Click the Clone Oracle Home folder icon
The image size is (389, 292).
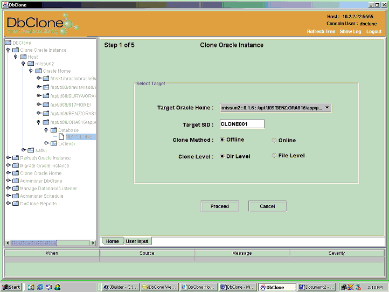click(16, 173)
